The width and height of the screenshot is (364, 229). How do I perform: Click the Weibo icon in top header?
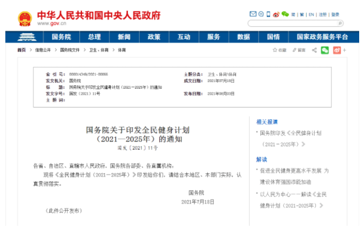pos(277,14)
